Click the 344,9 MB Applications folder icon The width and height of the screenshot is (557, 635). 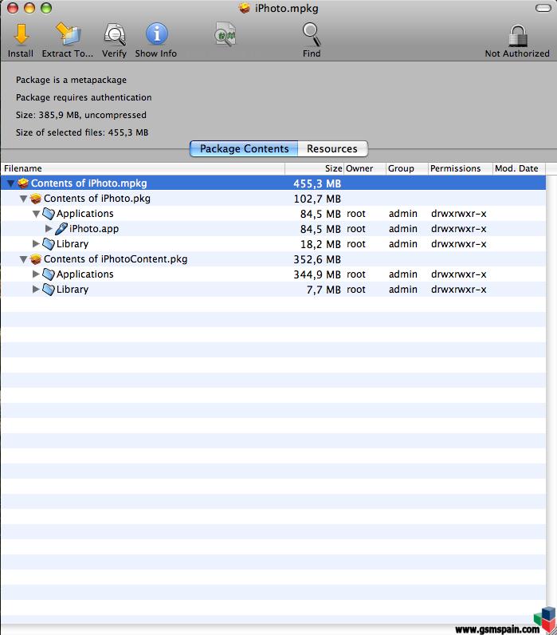click(x=49, y=274)
